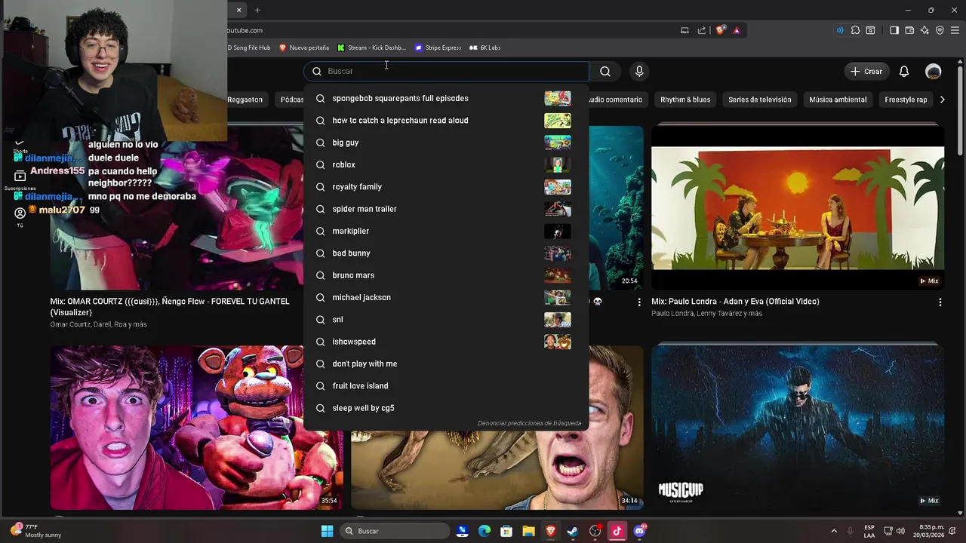Pick the royalty family suggestion
Viewport: 966px width, 543px height.
click(445, 187)
